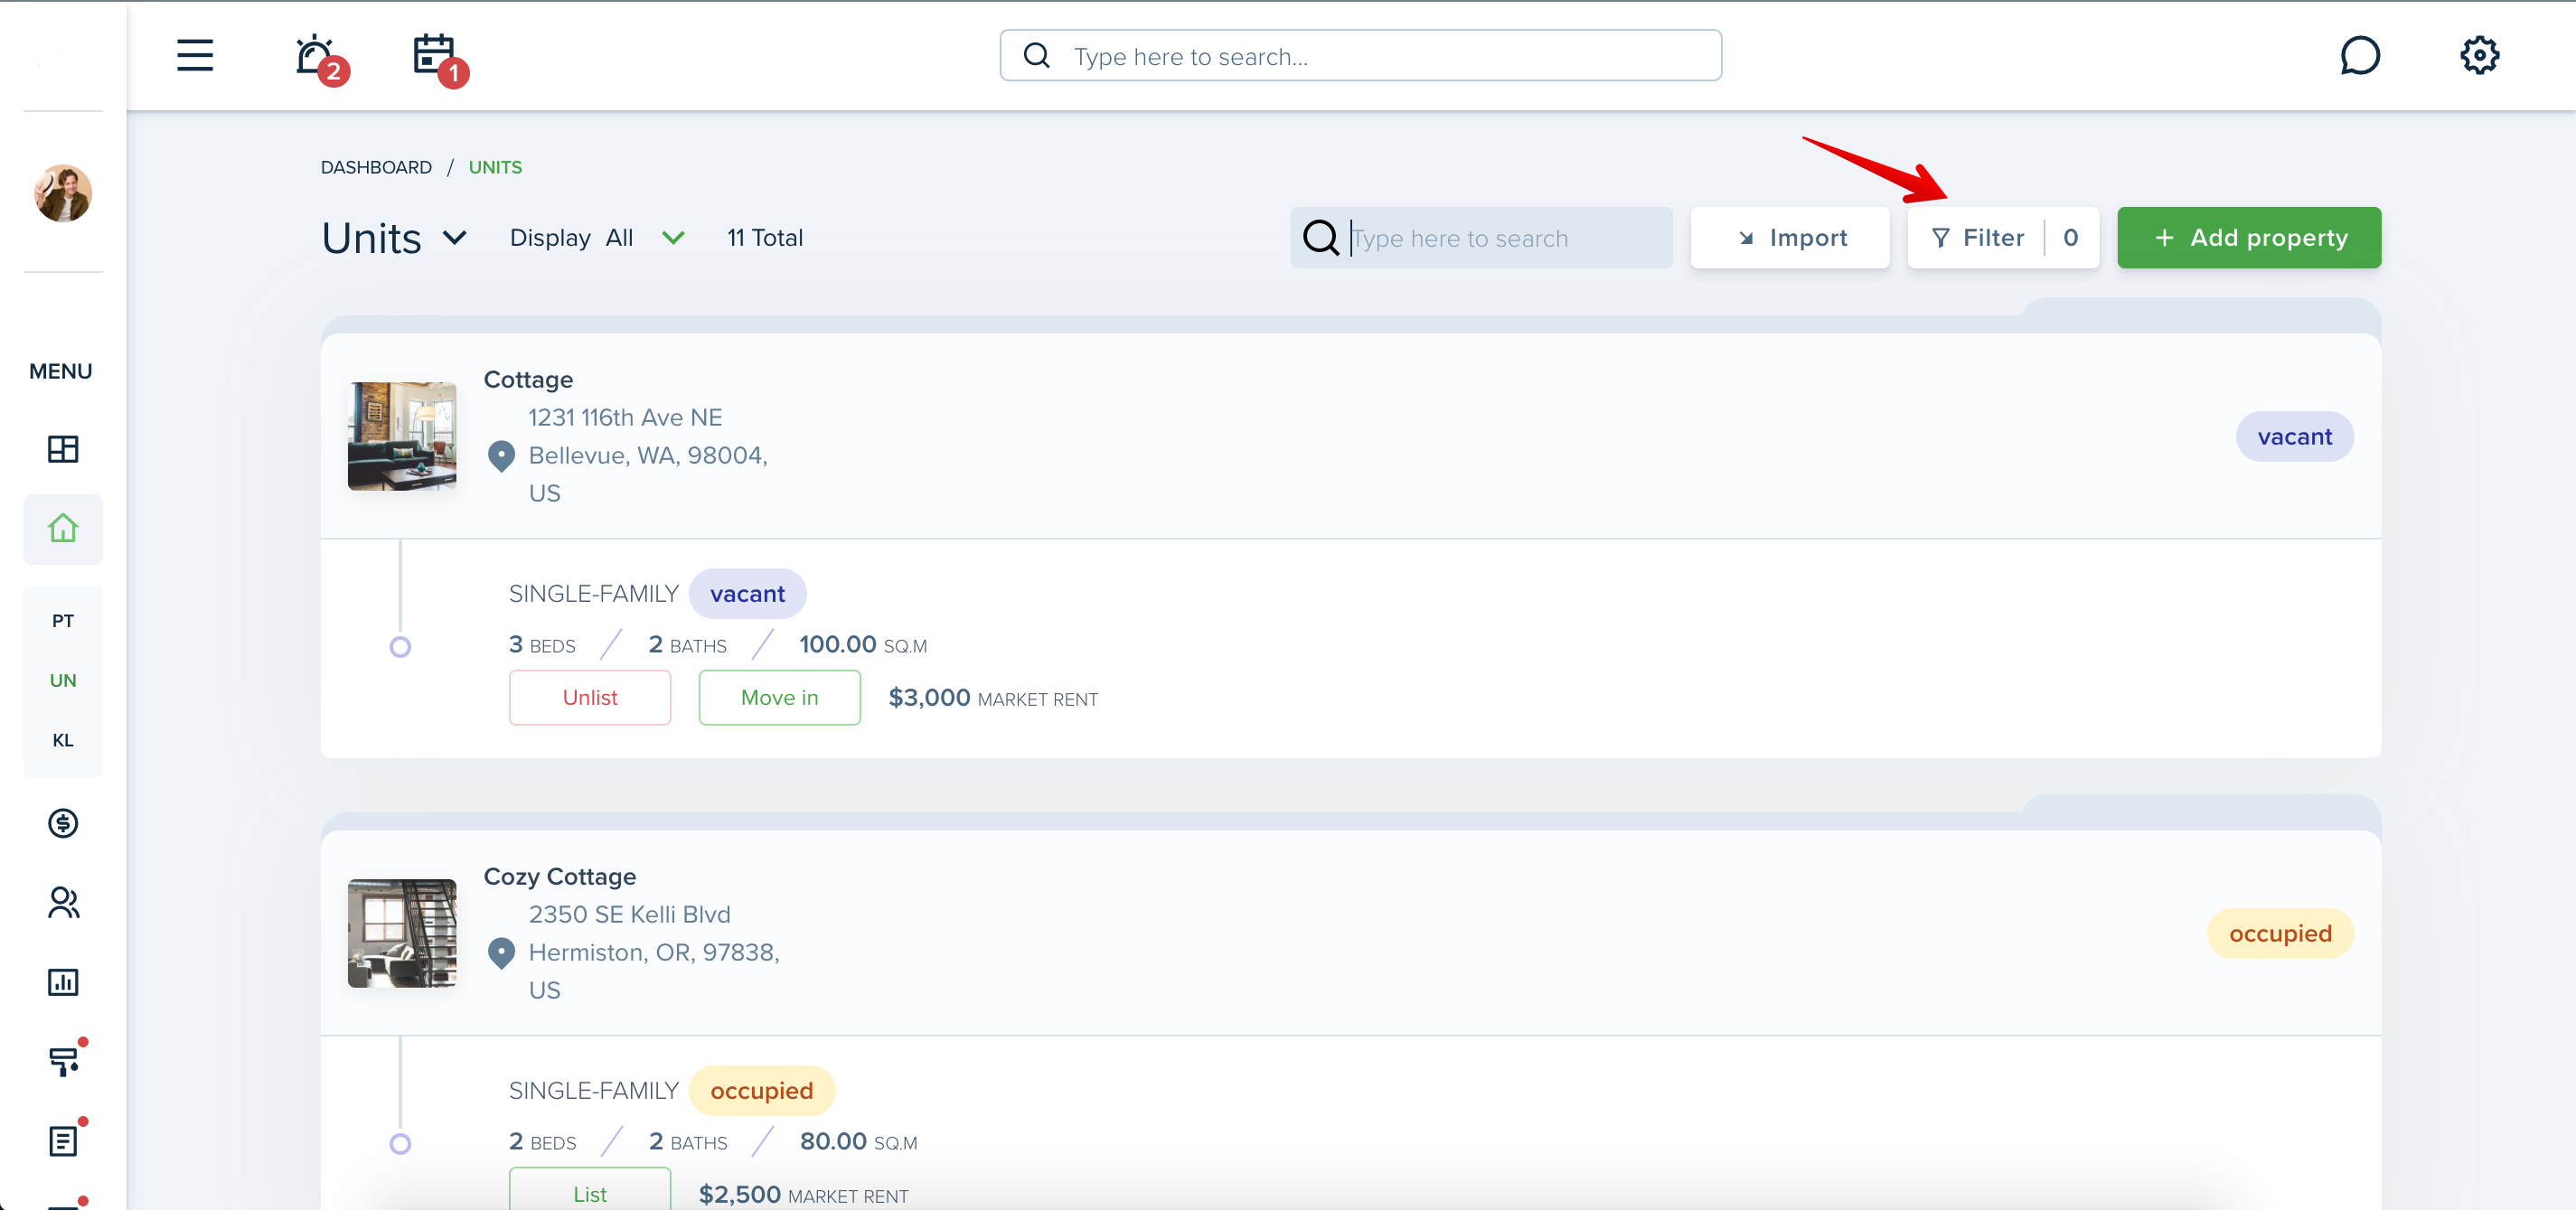
Task: Go to UN submenu item
Action: [x=63, y=680]
